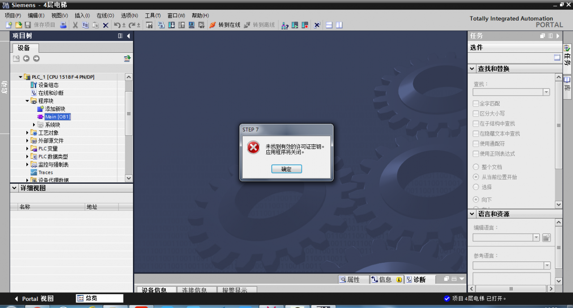Click the print icon in the toolbar

[x=63, y=25]
